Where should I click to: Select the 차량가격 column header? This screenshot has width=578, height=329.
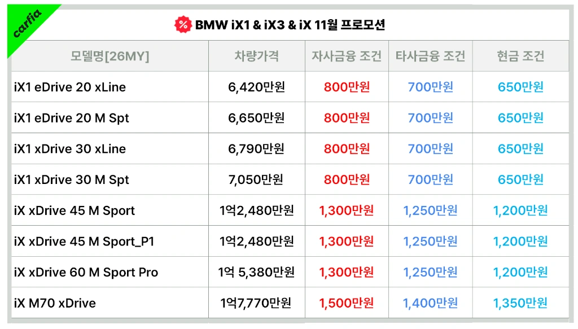click(256, 56)
